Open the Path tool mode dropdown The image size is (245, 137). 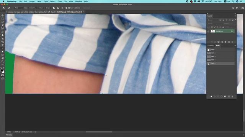[18, 8]
